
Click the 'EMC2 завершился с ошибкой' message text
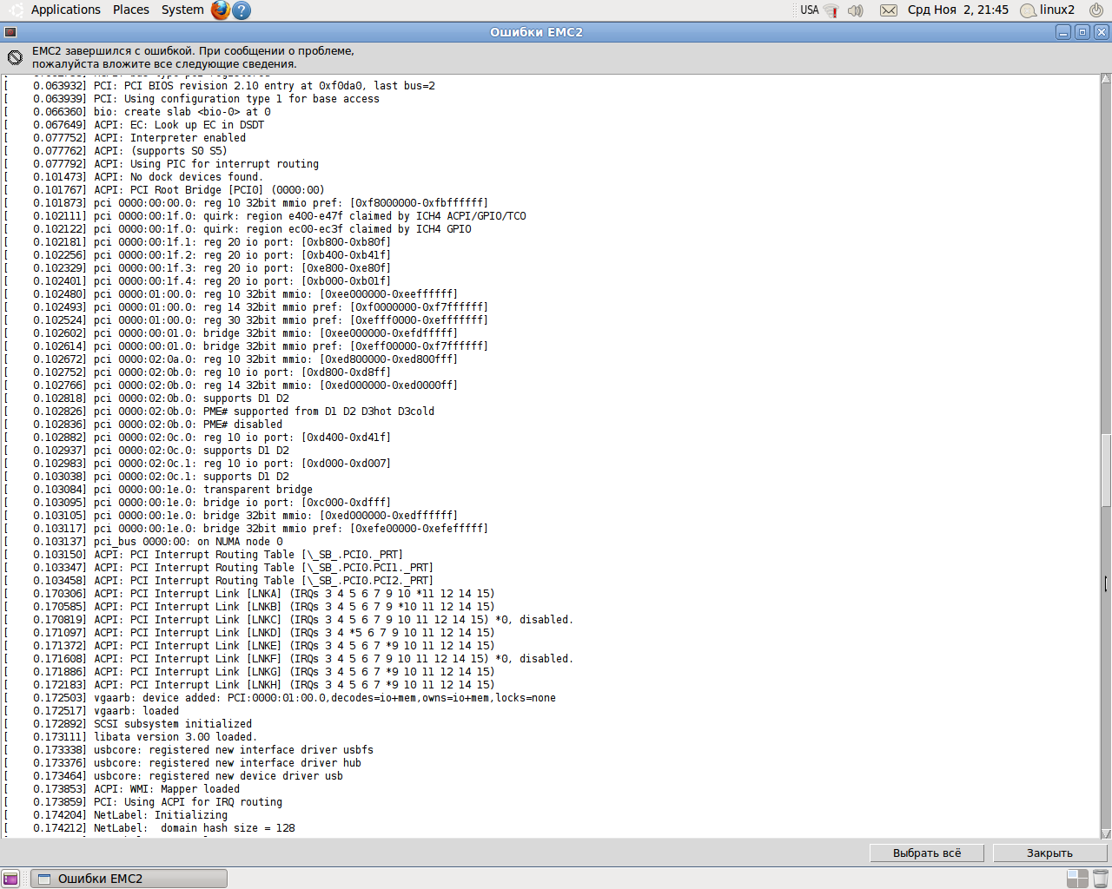coord(193,57)
